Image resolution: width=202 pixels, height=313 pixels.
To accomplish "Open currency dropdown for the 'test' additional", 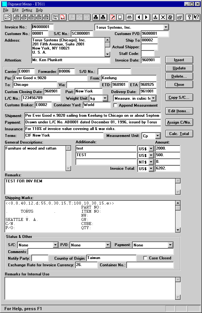I will [151, 149].
